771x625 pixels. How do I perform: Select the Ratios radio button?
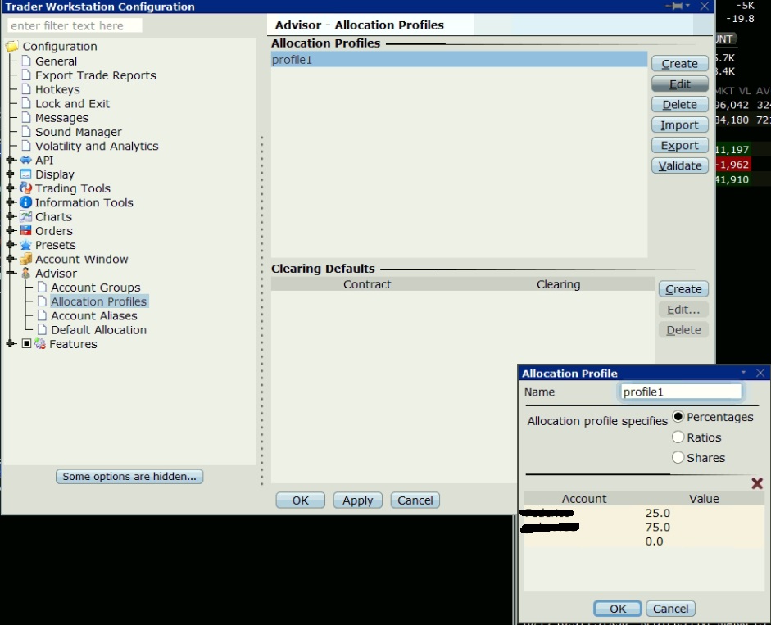coord(678,437)
